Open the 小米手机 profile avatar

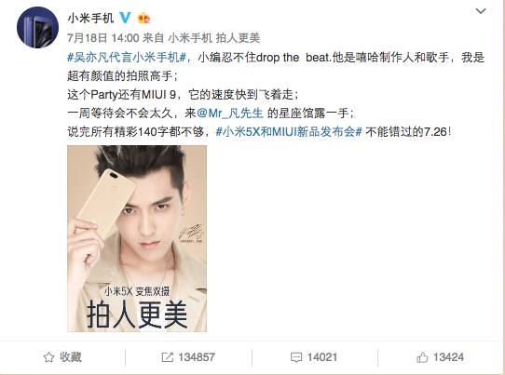pyautogui.click(x=37, y=27)
